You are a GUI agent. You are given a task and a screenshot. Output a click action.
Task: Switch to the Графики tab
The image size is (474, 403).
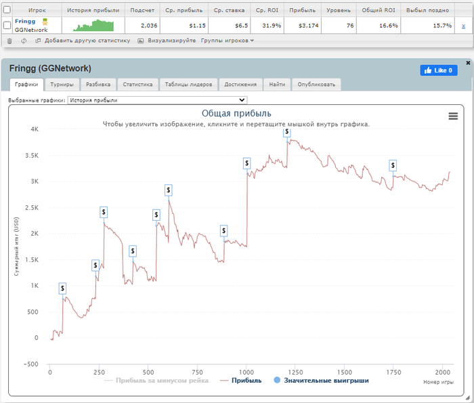coord(26,85)
